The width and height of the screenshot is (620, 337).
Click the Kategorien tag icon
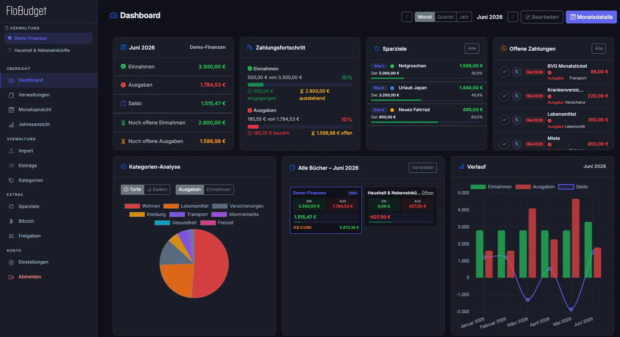pos(11,180)
